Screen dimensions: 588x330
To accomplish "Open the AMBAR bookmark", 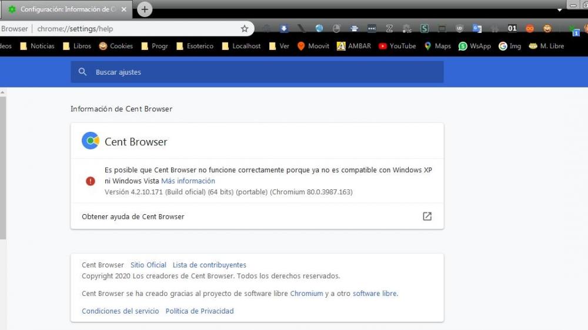I will (x=354, y=46).
